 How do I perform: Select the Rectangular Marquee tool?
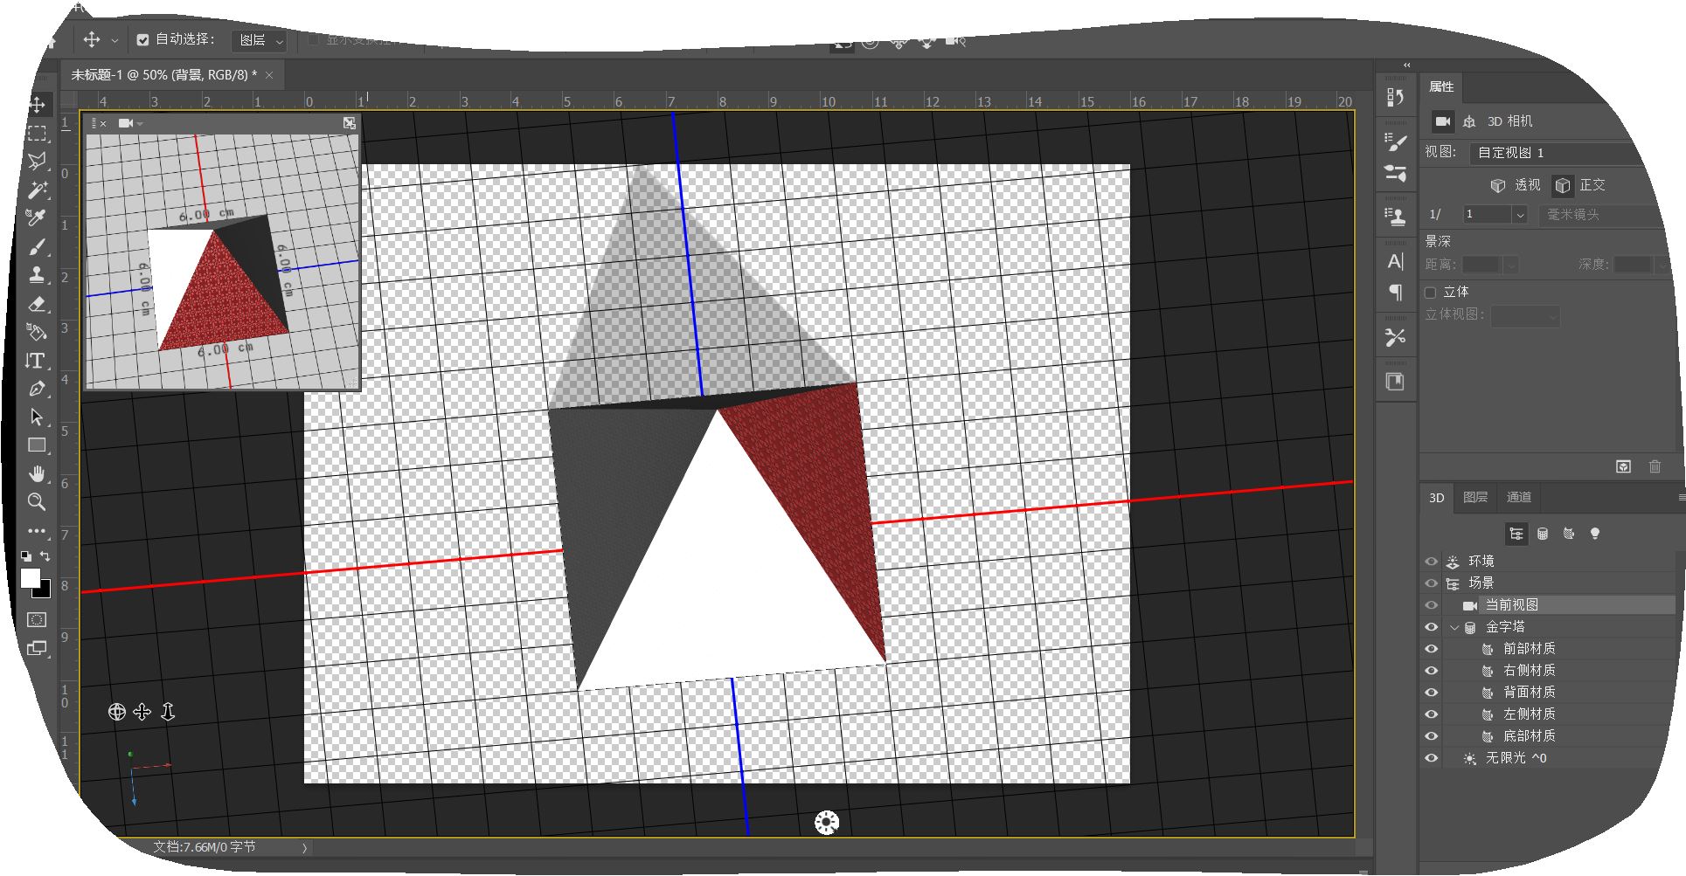pos(37,134)
